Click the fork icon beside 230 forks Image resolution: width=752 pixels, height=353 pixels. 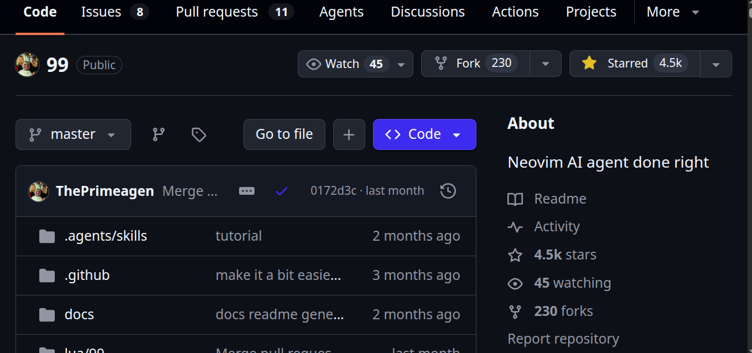(515, 312)
